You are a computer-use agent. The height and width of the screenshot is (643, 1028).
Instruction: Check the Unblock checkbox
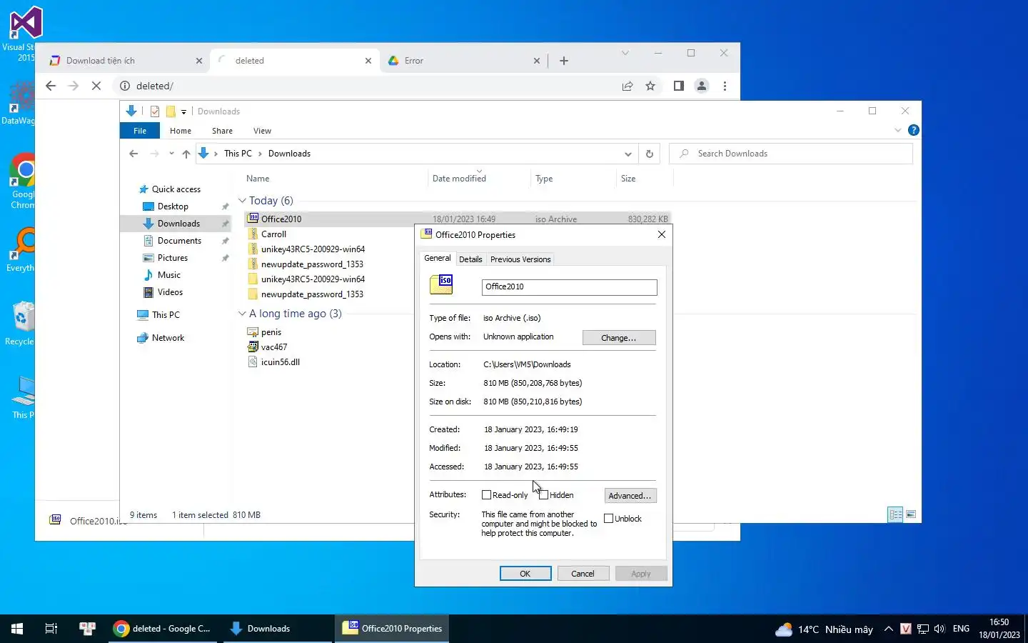[x=609, y=519]
